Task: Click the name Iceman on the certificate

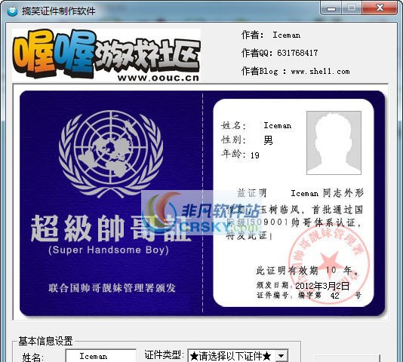Action: point(278,125)
